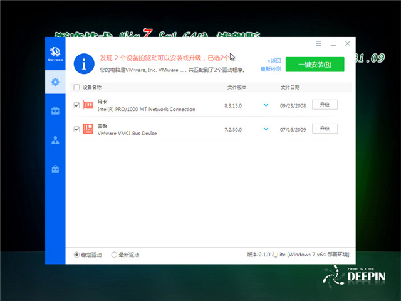Click the 09/23/2008 date value
Viewport: 401px width, 301px height.
point(293,106)
